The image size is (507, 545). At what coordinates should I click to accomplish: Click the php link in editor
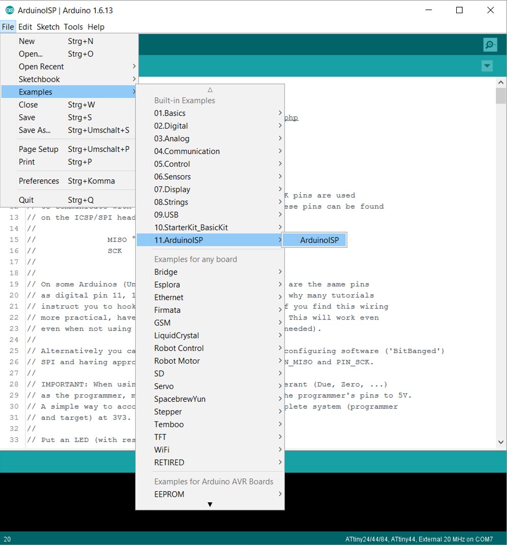point(291,117)
